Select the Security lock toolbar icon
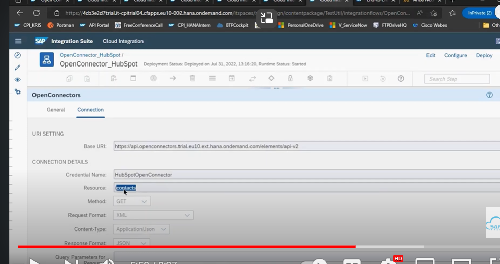This screenshot has height=264, width=500. pyautogui.click(x=290, y=78)
